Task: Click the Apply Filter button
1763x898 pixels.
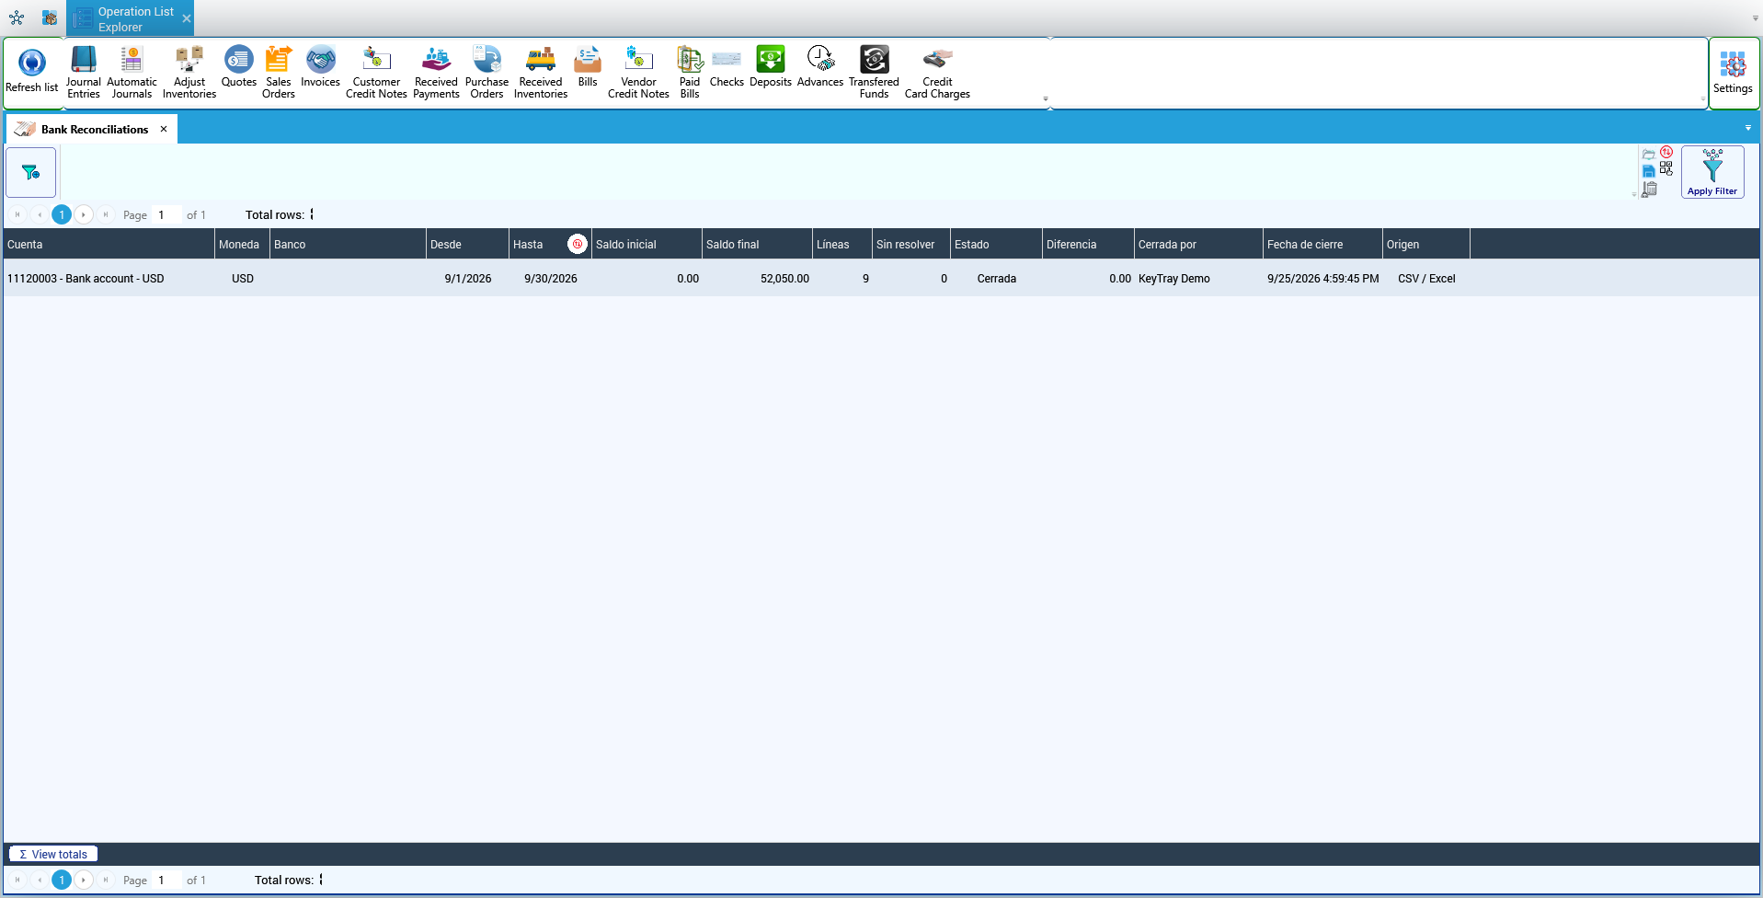Action: pos(1712,172)
